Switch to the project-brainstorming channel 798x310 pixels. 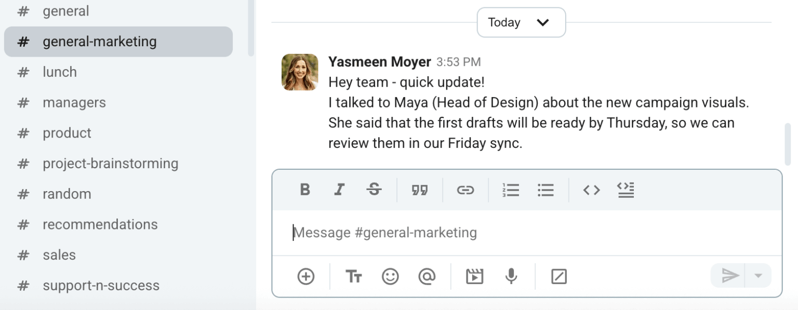tap(110, 164)
